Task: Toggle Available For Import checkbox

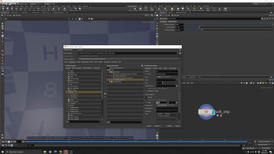Action: pyautogui.click(x=146, y=91)
